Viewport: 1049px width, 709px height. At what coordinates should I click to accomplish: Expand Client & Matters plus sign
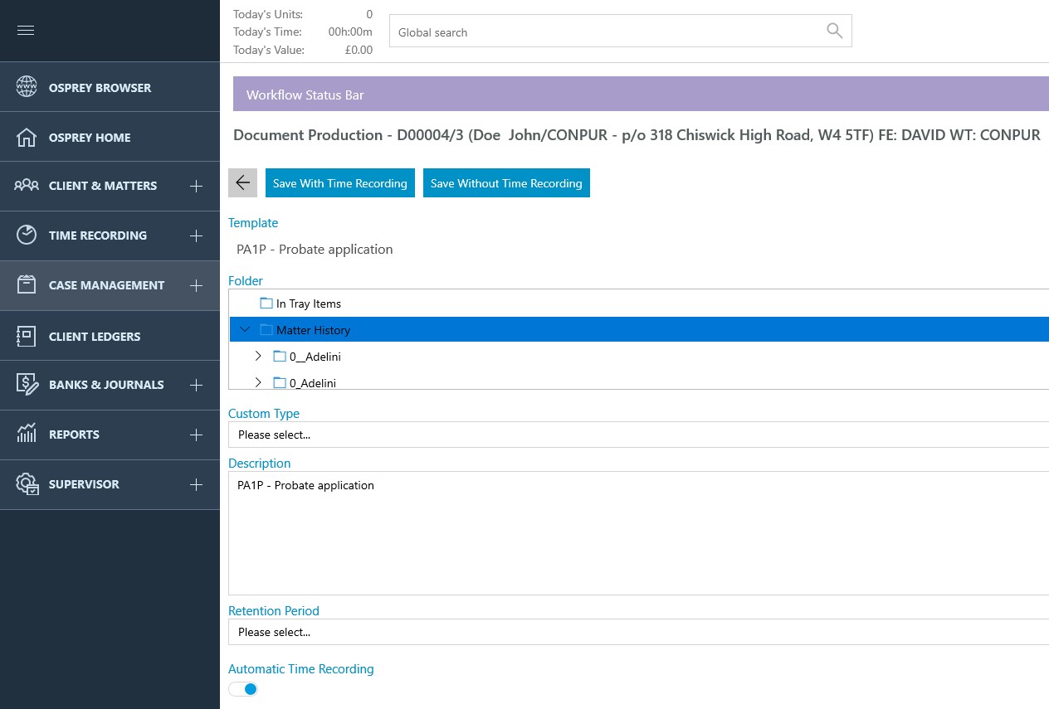(196, 186)
